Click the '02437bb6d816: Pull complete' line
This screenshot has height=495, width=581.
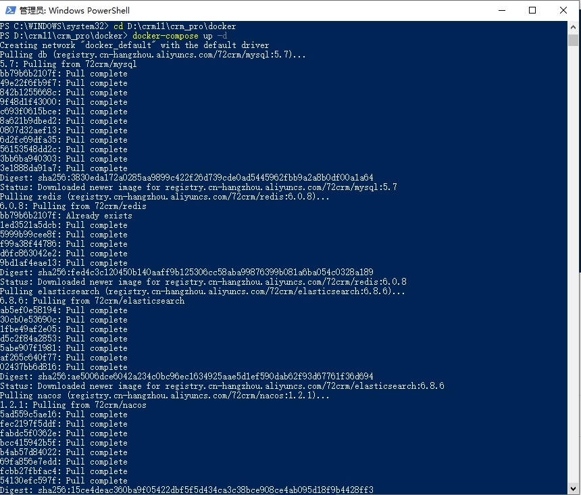pyautogui.click(x=64, y=367)
